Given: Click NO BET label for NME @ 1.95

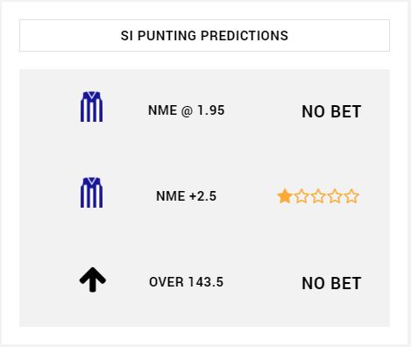Looking at the screenshot, I should [x=331, y=111].
